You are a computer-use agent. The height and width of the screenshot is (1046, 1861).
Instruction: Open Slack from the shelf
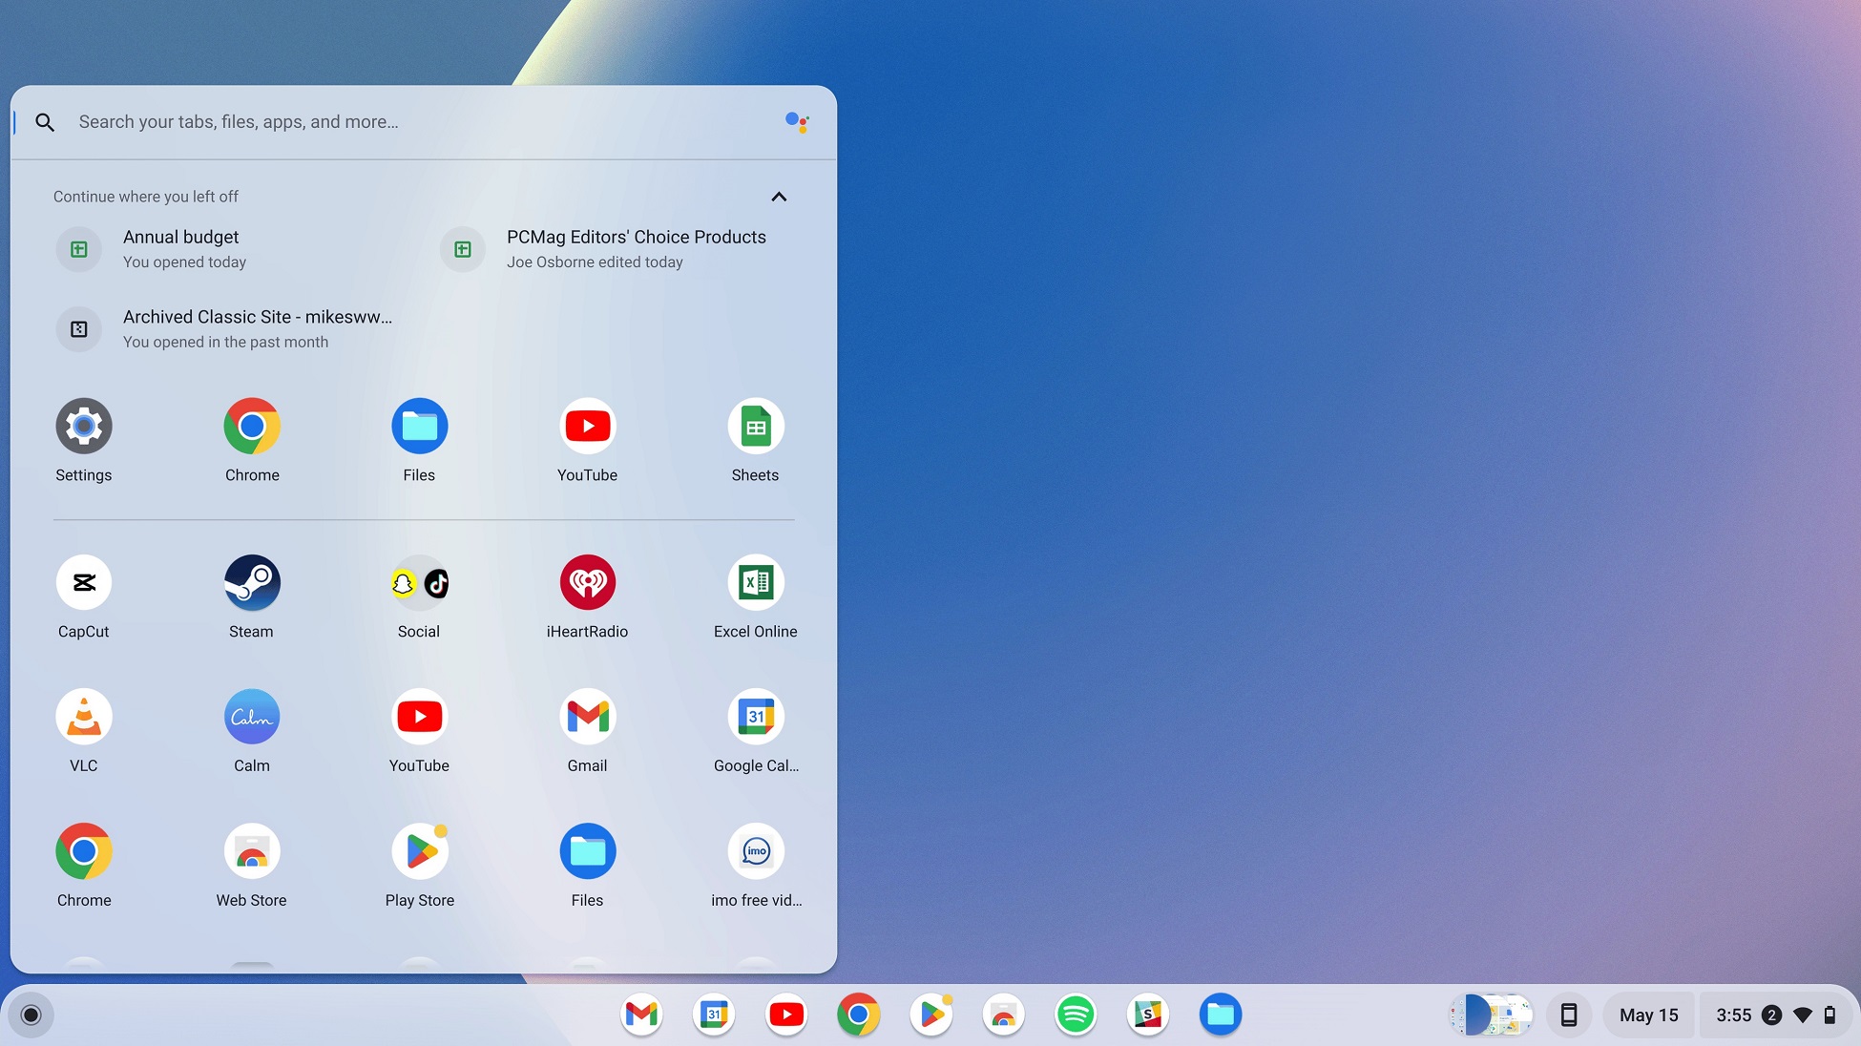1147,1015
